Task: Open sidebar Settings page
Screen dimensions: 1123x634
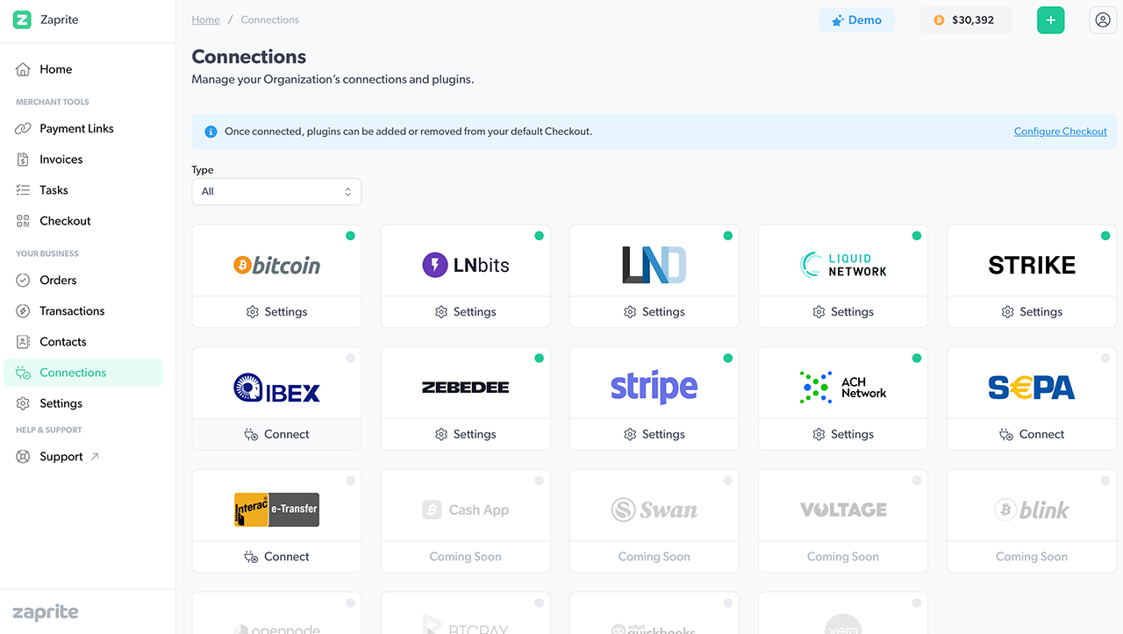Action: coord(83,403)
